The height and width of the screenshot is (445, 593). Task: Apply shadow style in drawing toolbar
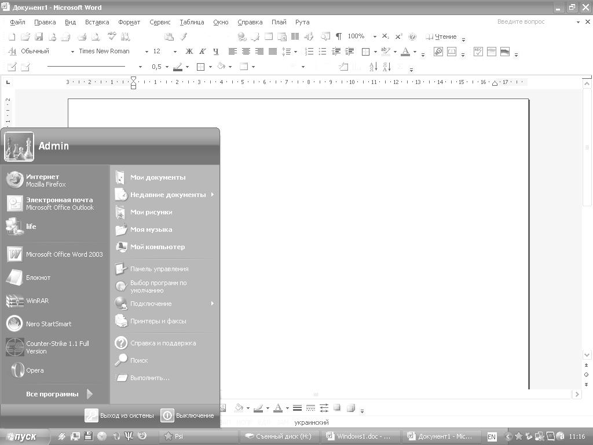click(336, 408)
